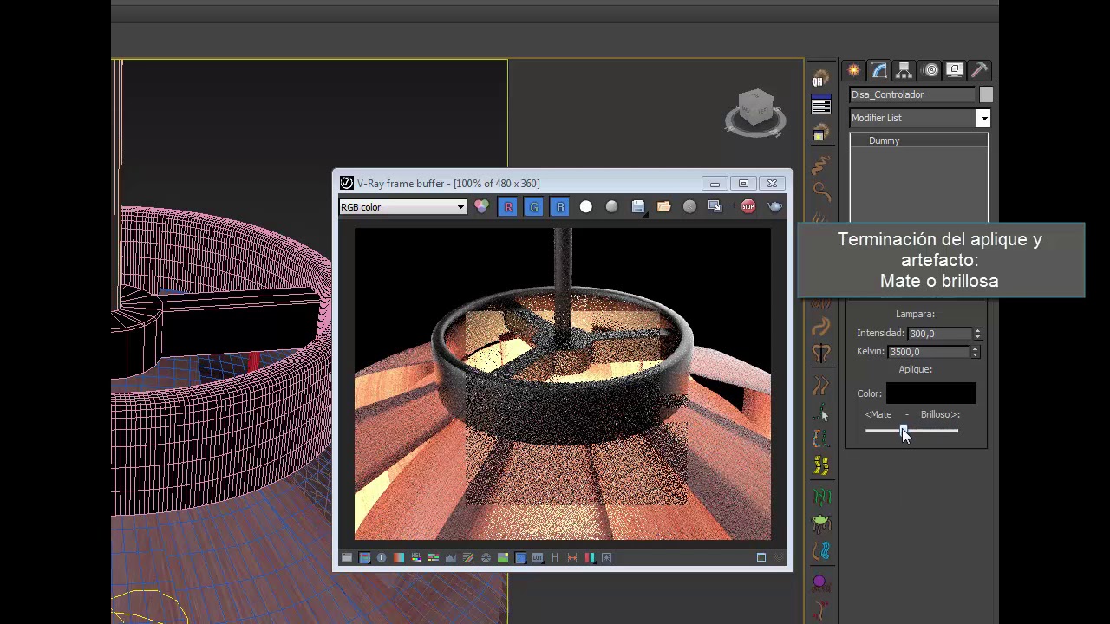Open the black Aplique Color swatch
The width and height of the screenshot is (1110, 624).
(x=930, y=393)
